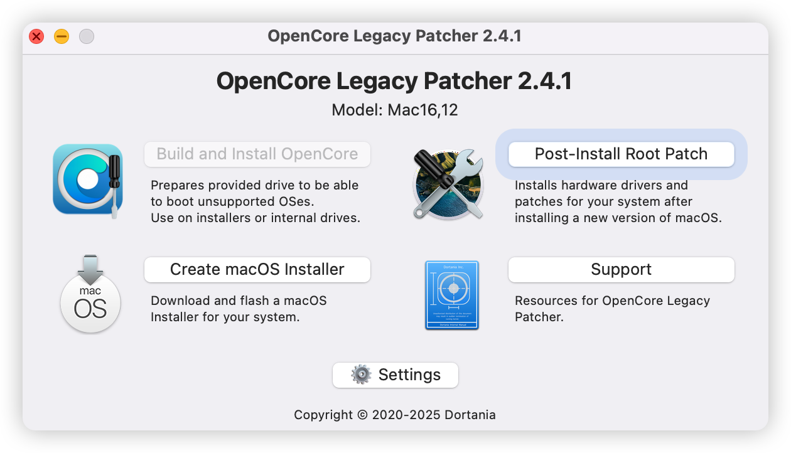Viewport: 791px width, 453px height.
Task: Launch the Create macOS Installer option
Action: (x=257, y=270)
